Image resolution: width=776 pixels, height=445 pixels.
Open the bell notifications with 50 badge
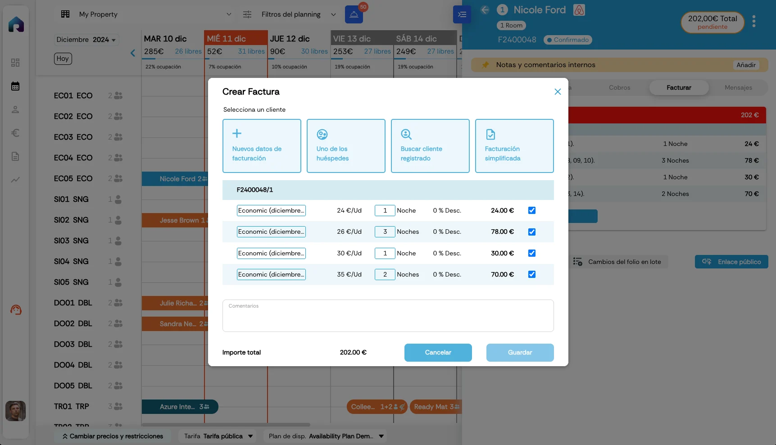pos(354,14)
